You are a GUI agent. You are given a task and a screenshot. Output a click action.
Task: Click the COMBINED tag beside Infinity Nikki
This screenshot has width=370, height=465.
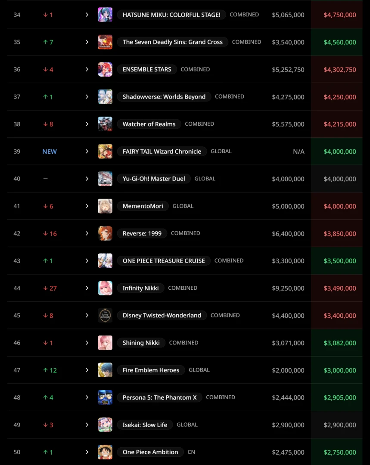pos(183,288)
